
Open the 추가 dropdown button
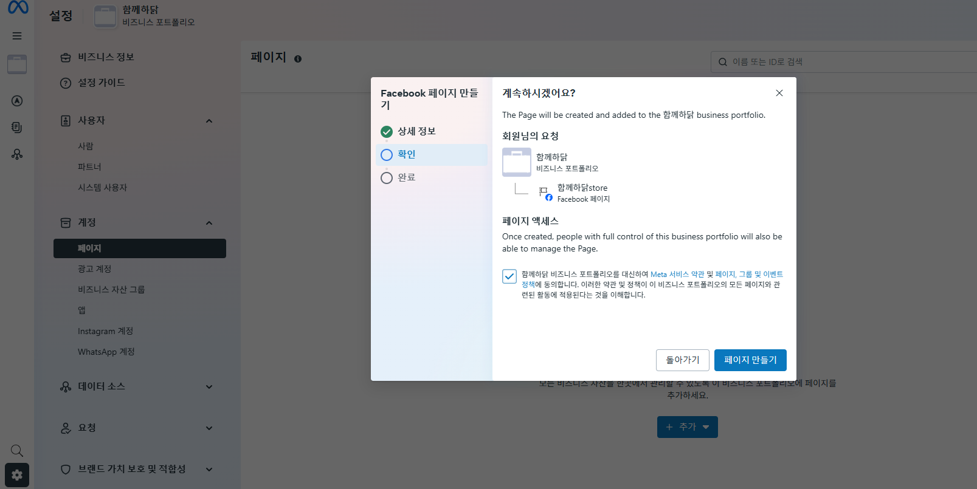pos(688,427)
